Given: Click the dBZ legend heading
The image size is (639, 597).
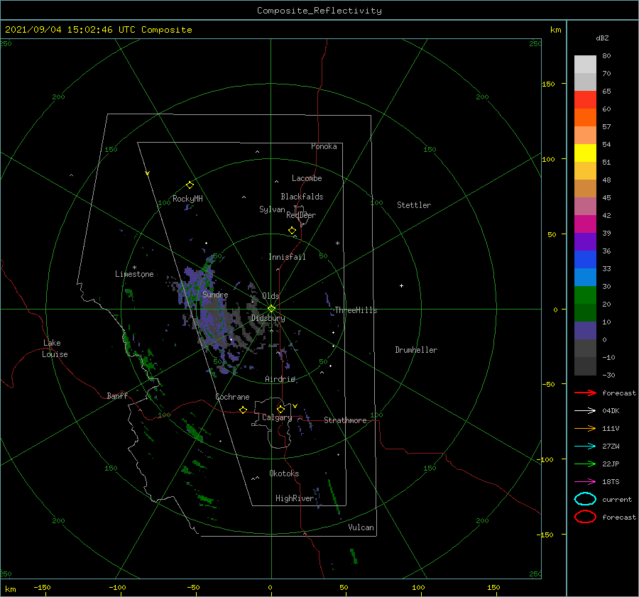Looking at the screenshot, I should click(602, 38).
